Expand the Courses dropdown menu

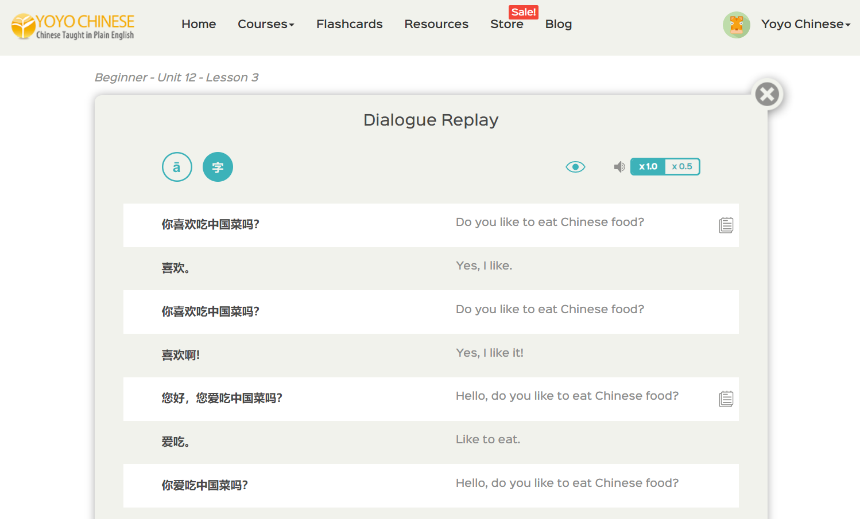[266, 24]
